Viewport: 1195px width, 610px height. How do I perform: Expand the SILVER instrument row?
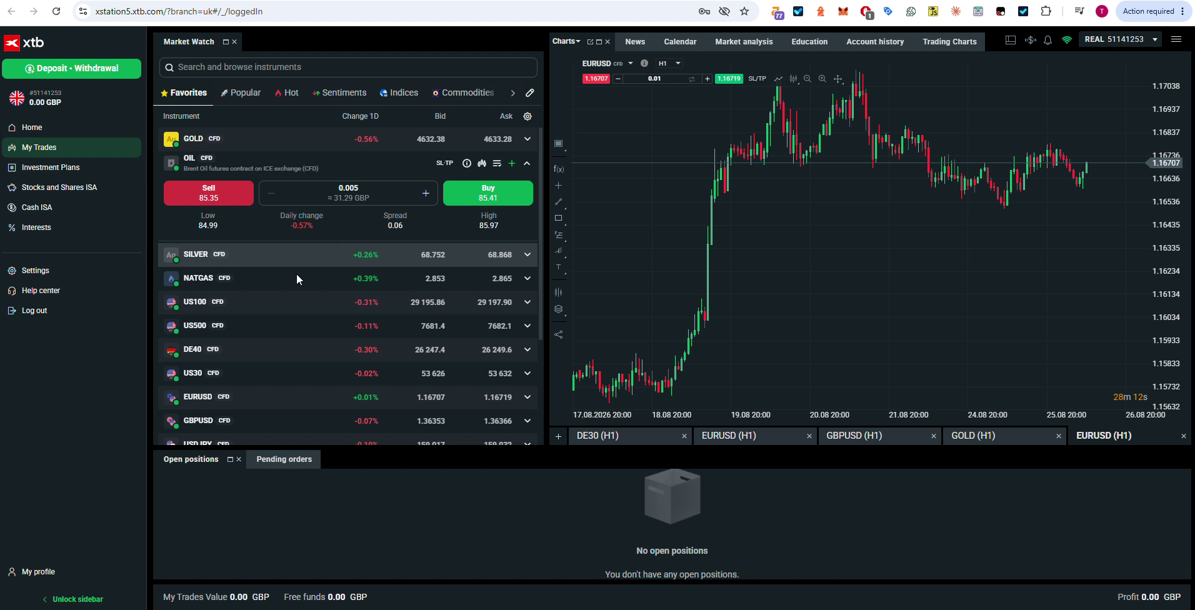click(x=527, y=254)
